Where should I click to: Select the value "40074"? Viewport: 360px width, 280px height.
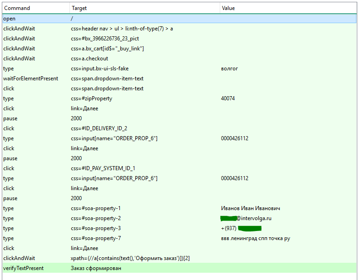tap(228, 98)
